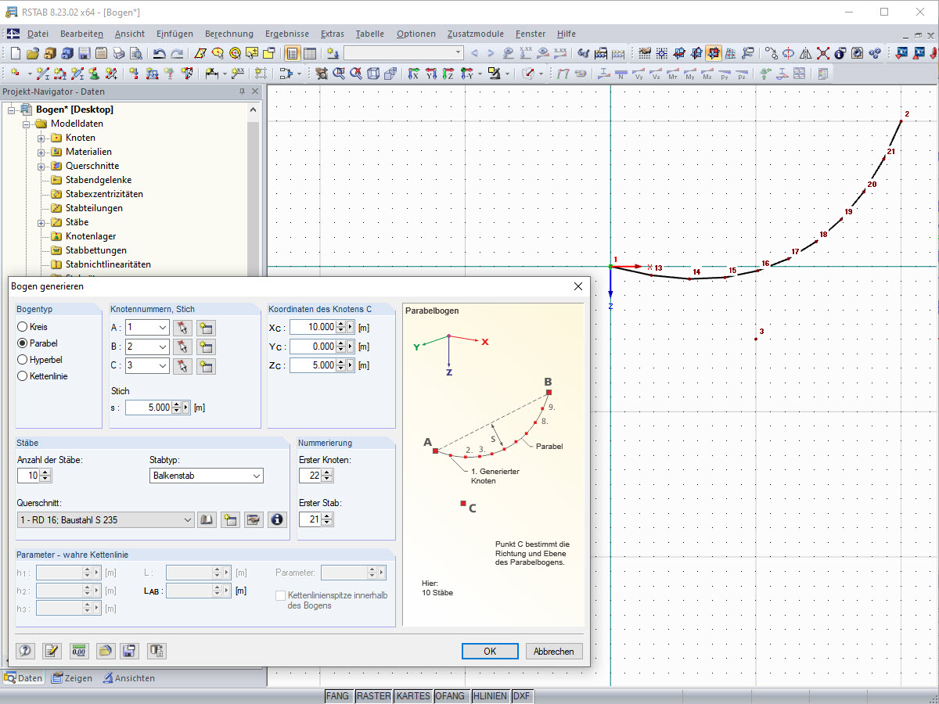The height and width of the screenshot is (704, 939).
Task: Open the Berechnung menu
Action: point(230,34)
